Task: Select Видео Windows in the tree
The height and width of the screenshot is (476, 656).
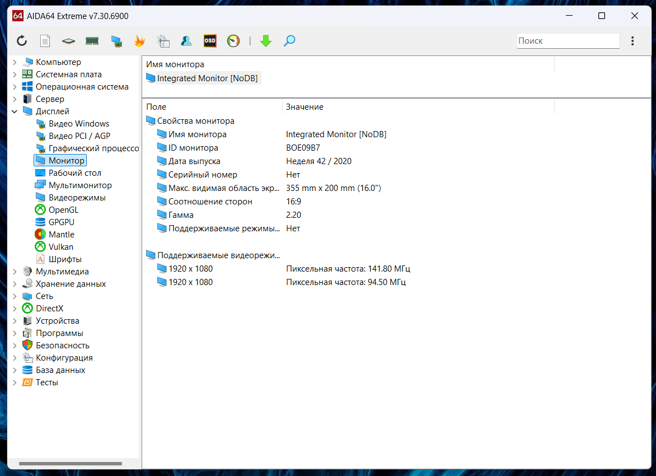Action: pyautogui.click(x=79, y=124)
